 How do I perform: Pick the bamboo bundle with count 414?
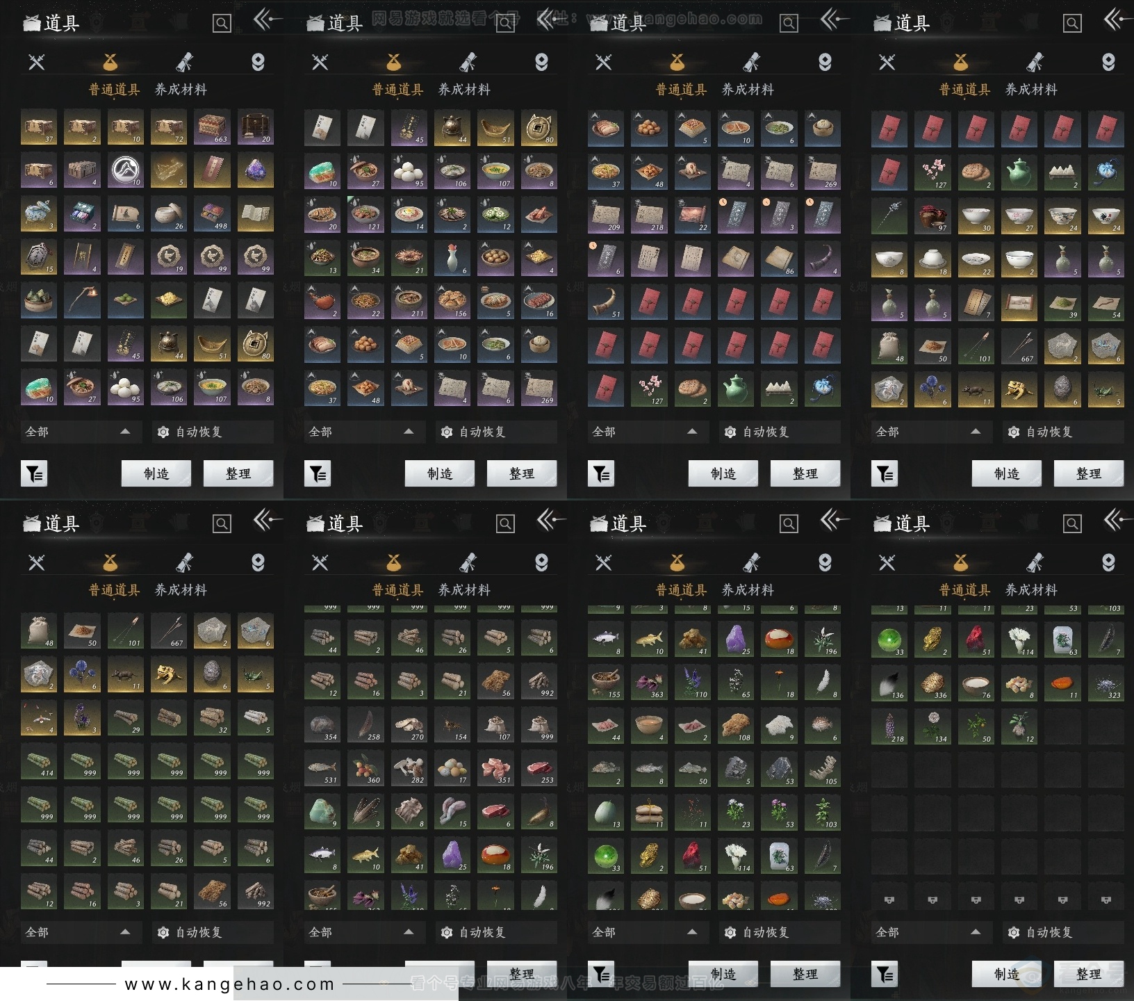(x=39, y=761)
